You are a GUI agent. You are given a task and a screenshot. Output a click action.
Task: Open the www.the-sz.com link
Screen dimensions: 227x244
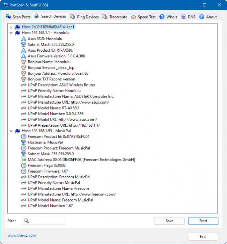coord(22,235)
